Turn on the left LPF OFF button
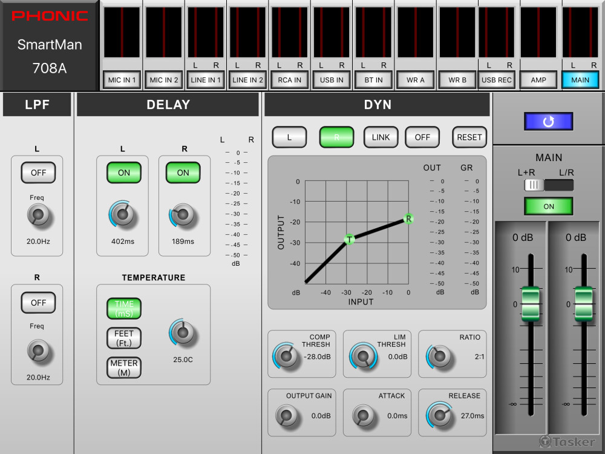The image size is (605, 454). point(38,173)
